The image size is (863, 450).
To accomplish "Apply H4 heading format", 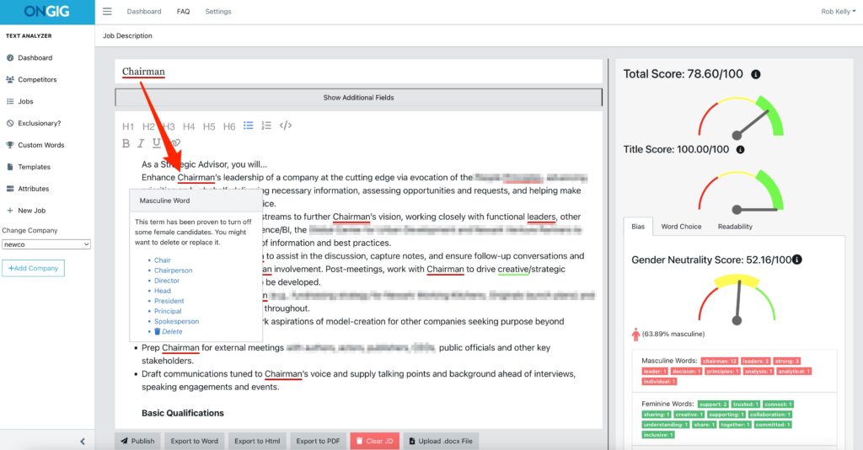I will [x=189, y=126].
